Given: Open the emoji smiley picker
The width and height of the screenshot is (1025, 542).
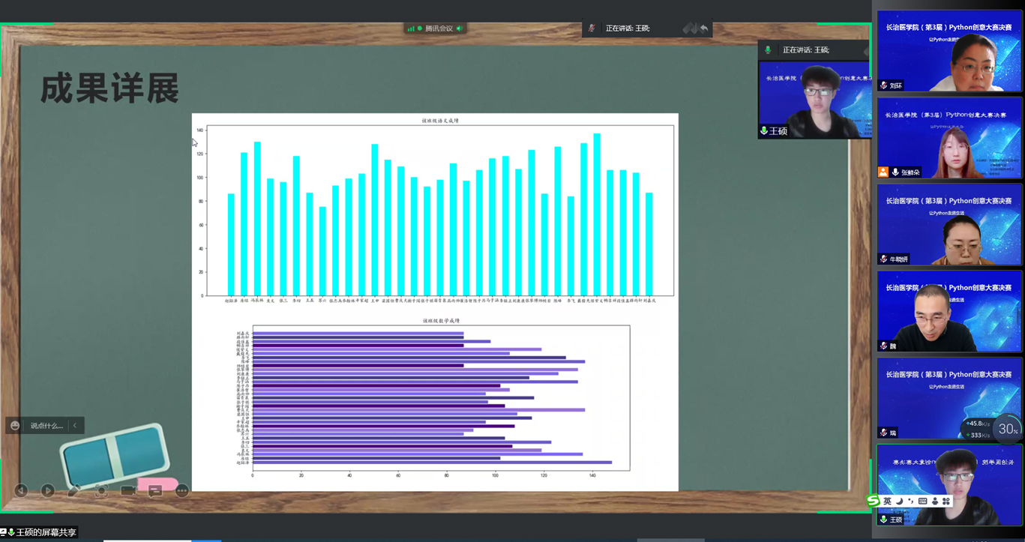Looking at the screenshot, I should pyautogui.click(x=15, y=425).
